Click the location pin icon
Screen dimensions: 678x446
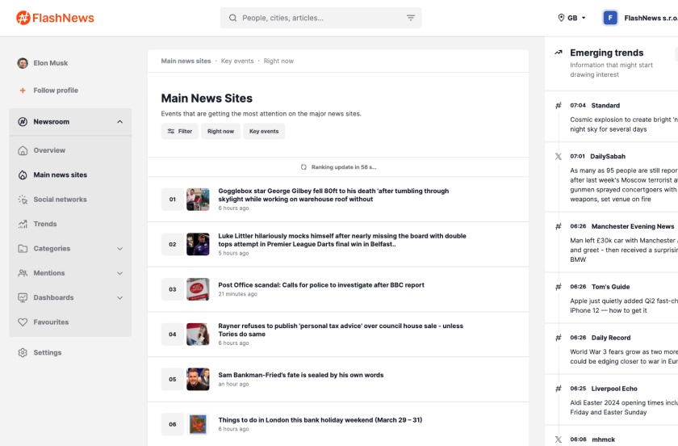coord(561,18)
